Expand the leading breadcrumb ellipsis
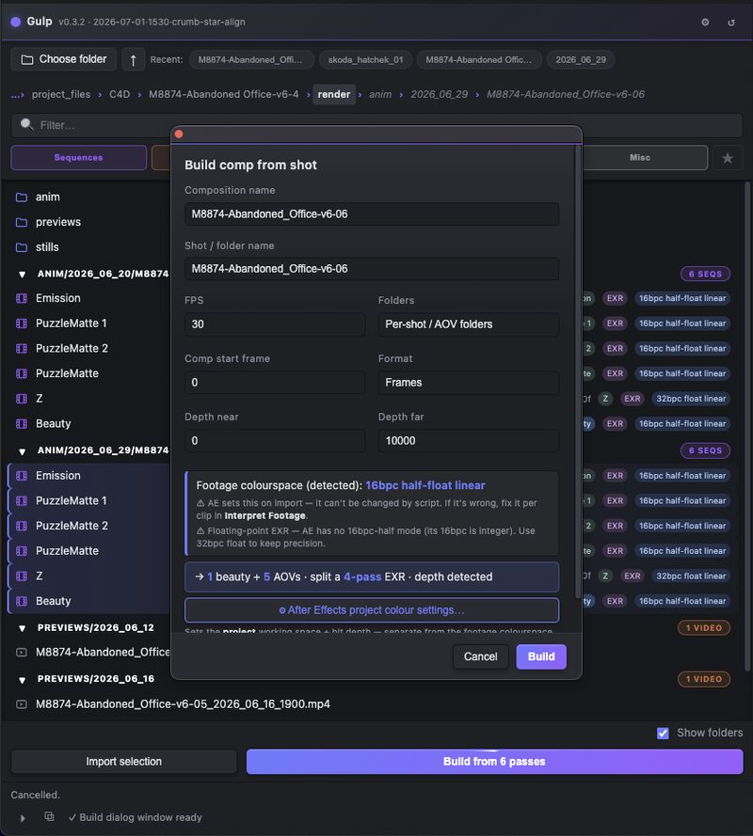The width and height of the screenshot is (753, 836). pyautogui.click(x=17, y=94)
